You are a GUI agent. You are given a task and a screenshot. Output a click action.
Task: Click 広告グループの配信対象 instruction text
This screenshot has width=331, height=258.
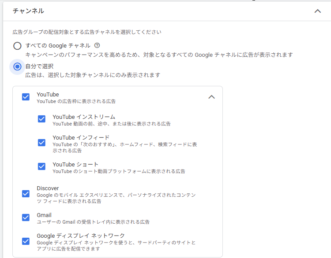87,32
